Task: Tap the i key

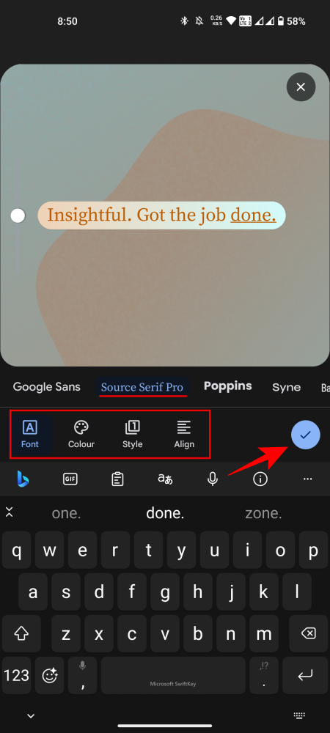Action: [x=247, y=550]
